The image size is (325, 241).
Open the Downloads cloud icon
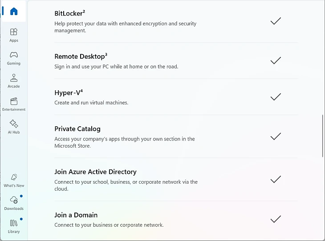pos(14,200)
